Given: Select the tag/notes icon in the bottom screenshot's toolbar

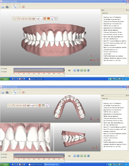Looking at the screenshot, I should [x=15, y=92].
